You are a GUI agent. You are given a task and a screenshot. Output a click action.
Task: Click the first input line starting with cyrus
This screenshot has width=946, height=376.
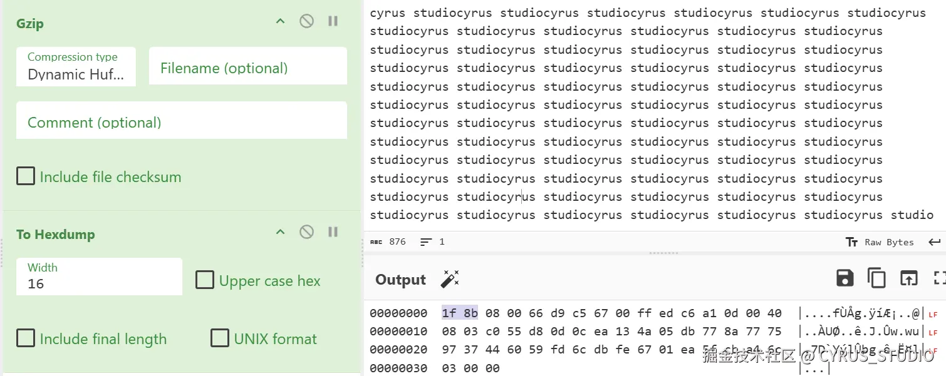[648, 13]
